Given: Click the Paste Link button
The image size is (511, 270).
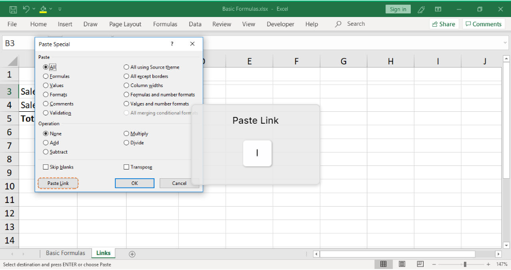Looking at the screenshot, I should (x=58, y=183).
